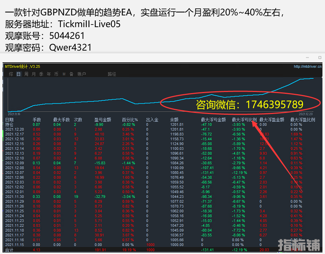Screen dimensions: 325x254
Task: Select the 年 yearly tab
Action: point(49,74)
